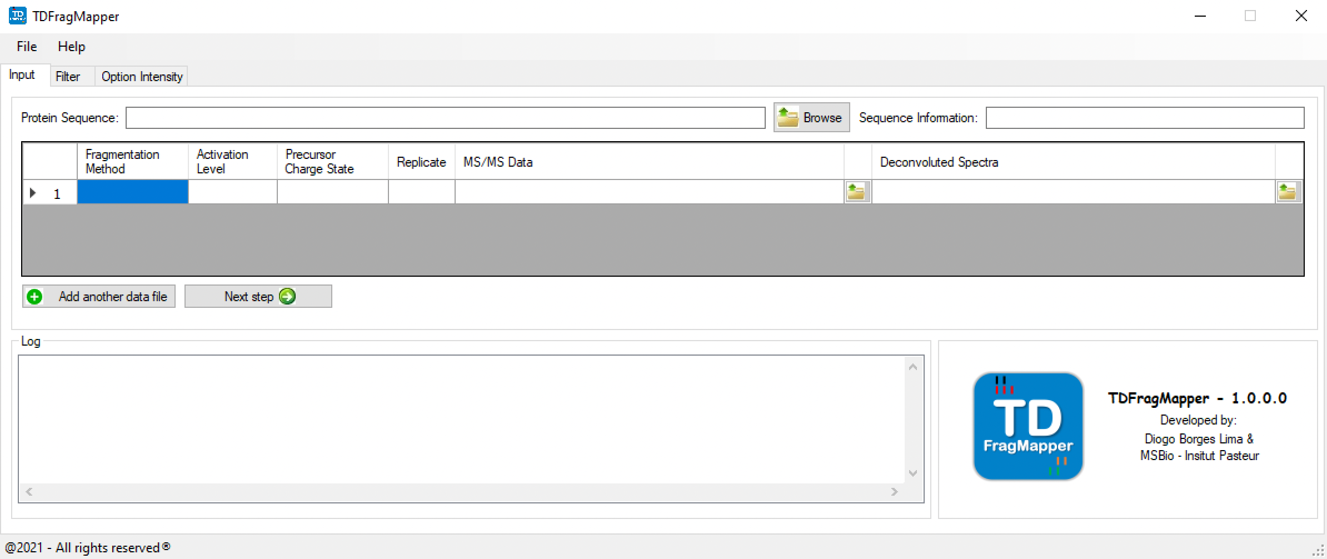Image resolution: width=1327 pixels, height=559 pixels.
Task: Click the row 1 selector arrow
Action: click(x=33, y=193)
